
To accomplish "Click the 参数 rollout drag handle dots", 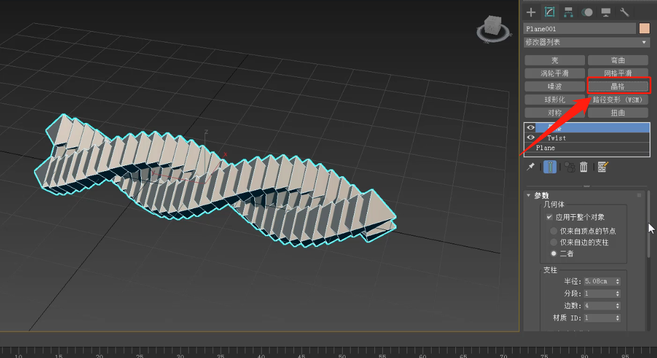I will click(639, 195).
